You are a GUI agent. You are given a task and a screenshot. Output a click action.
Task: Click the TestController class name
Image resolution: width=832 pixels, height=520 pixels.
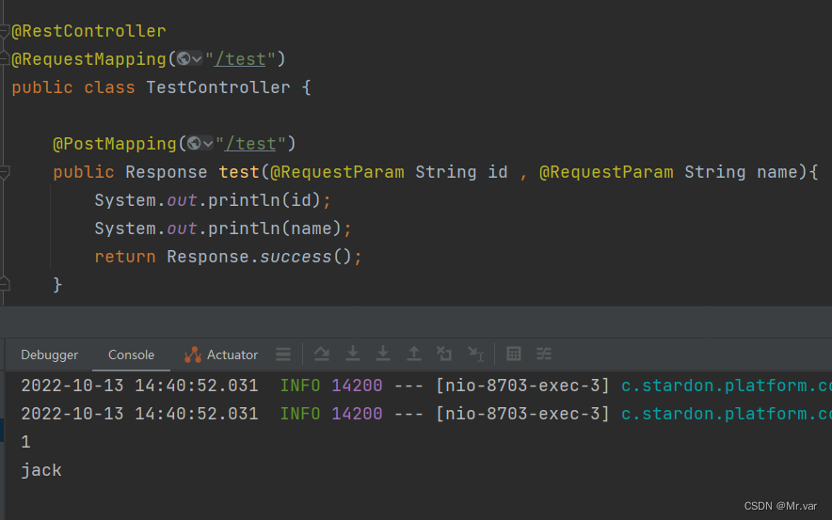218,87
